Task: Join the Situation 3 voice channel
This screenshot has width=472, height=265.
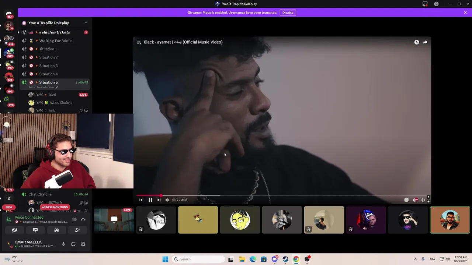Action: (55, 66)
